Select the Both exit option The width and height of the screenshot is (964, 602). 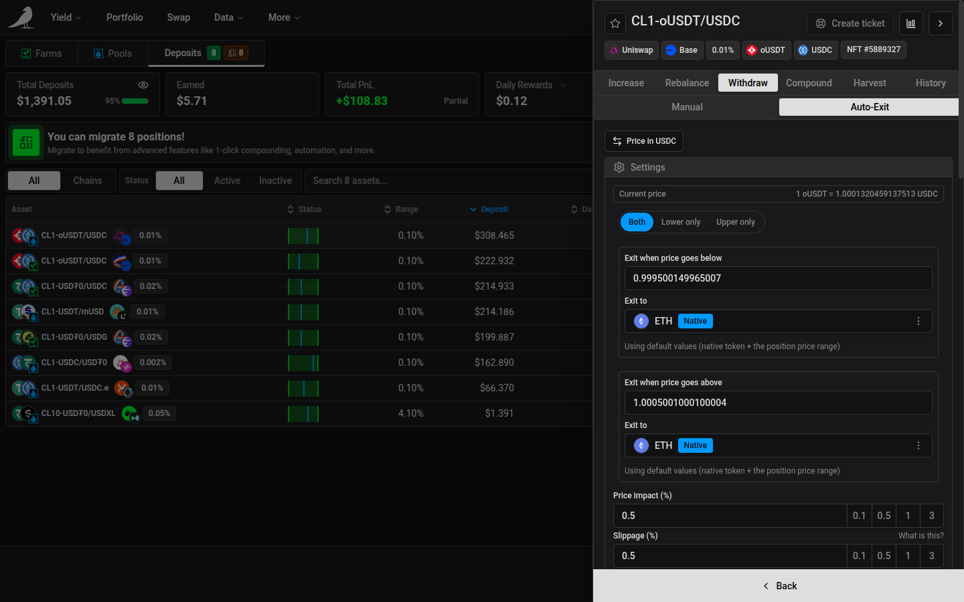click(x=637, y=222)
